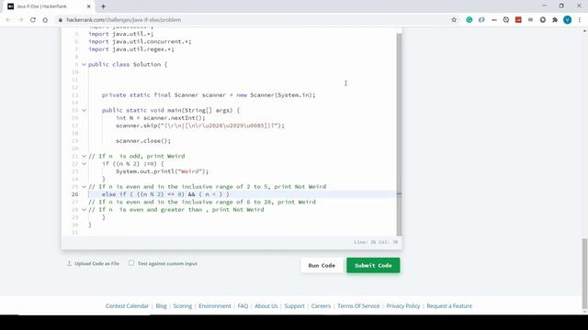Click the code editor vertical scrollbar

point(399,134)
